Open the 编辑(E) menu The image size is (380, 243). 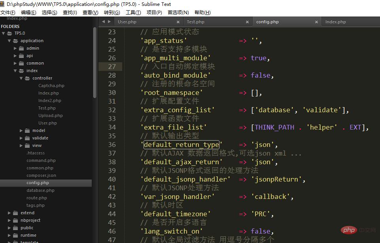pyautogui.click(x=28, y=12)
